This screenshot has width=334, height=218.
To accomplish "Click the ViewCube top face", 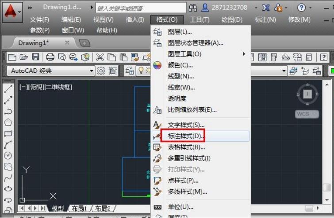I will [307, 94].
